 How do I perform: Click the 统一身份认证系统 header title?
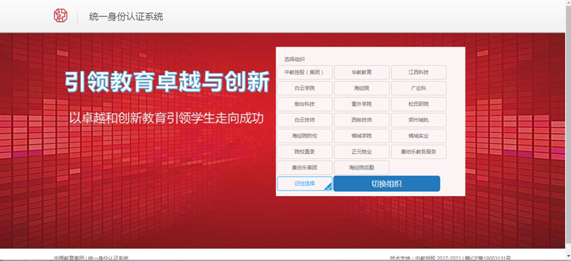(126, 16)
